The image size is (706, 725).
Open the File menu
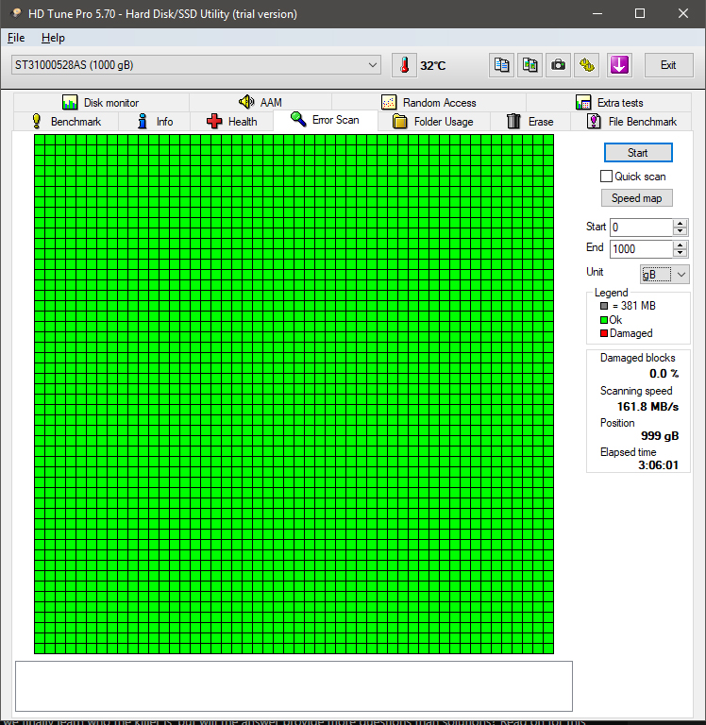(16, 38)
